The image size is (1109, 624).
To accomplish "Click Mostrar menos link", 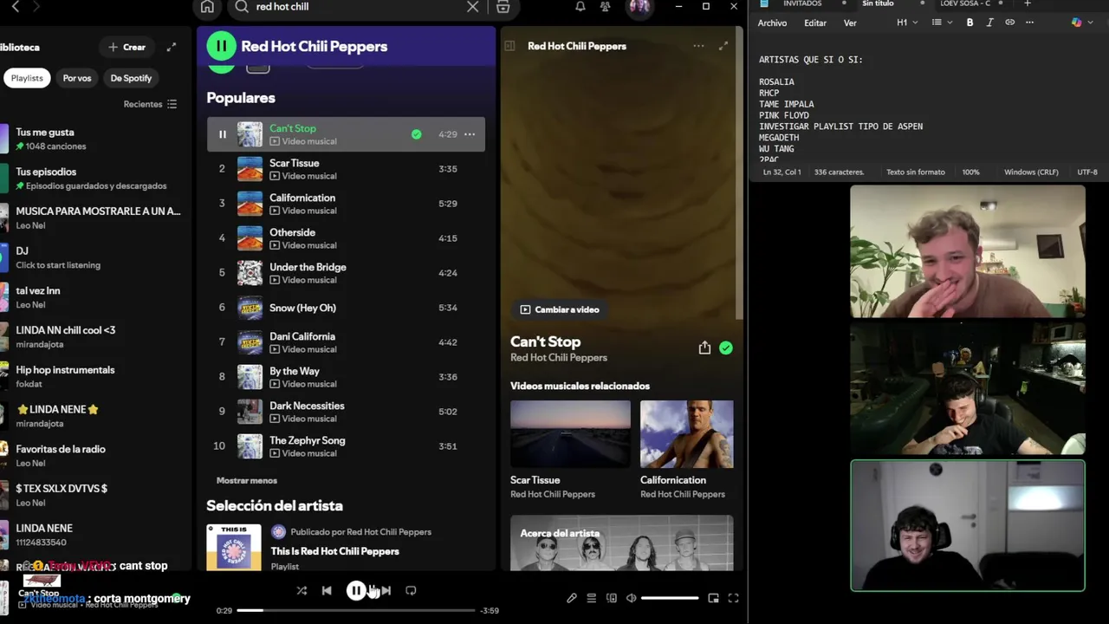I will tap(247, 480).
